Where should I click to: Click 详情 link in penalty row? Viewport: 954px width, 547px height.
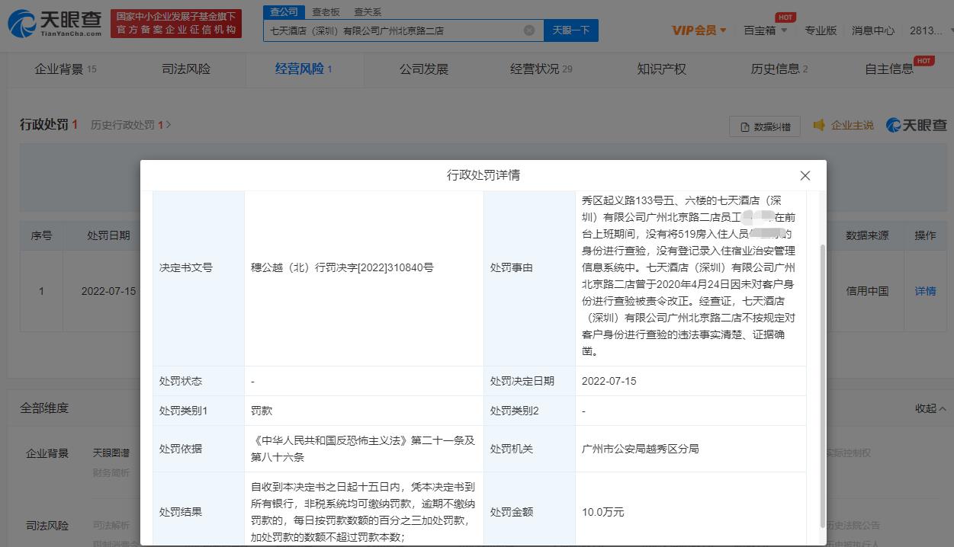(x=925, y=291)
